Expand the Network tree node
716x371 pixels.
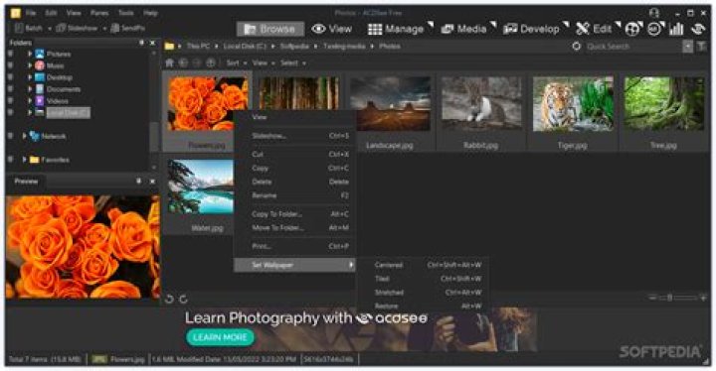24,136
